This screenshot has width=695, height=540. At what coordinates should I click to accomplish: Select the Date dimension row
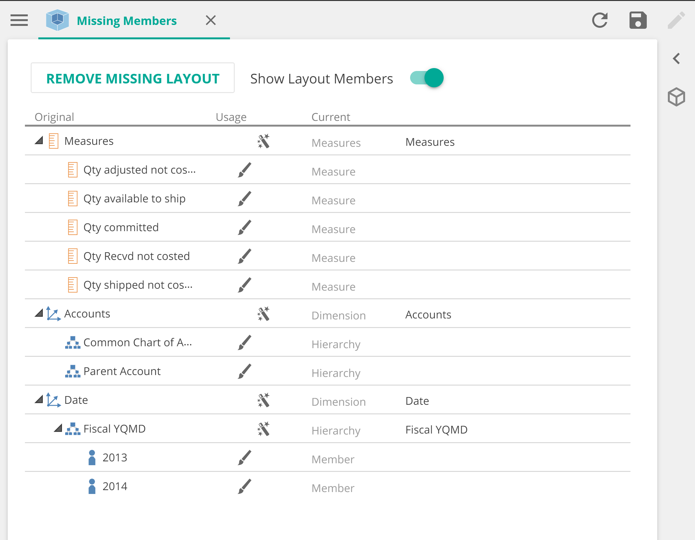(x=76, y=400)
